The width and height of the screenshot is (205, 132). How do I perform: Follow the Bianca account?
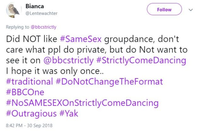[164, 9]
